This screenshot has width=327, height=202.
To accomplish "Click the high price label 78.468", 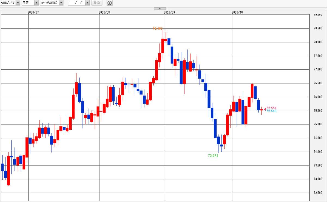I will pyautogui.click(x=158, y=28).
